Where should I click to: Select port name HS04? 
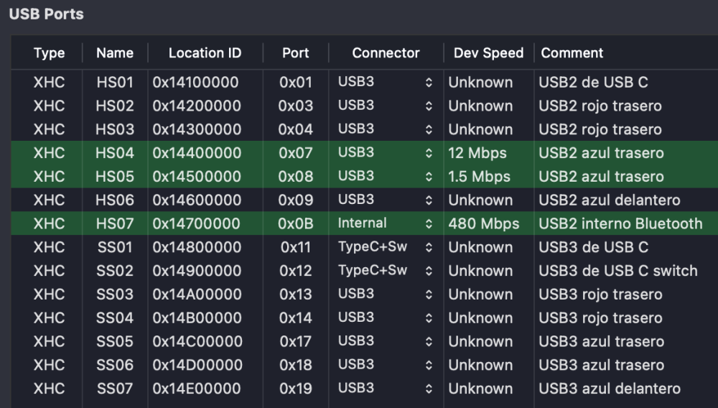[115, 153]
